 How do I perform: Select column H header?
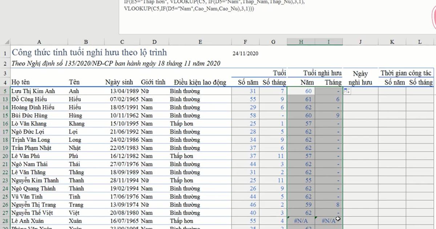[301, 42]
